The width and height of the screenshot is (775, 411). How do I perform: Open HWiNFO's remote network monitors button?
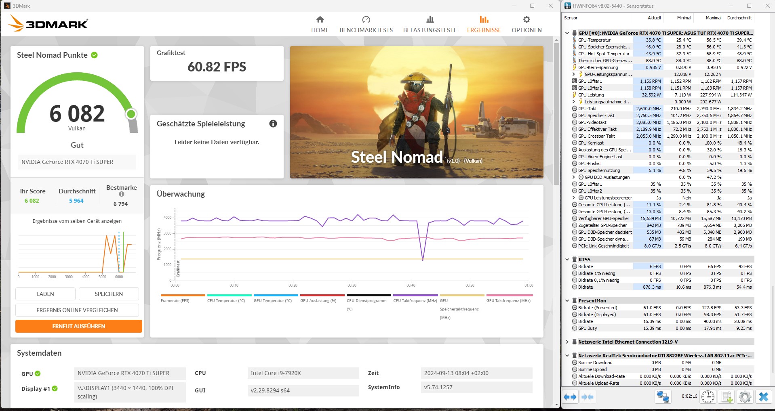[663, 397]
